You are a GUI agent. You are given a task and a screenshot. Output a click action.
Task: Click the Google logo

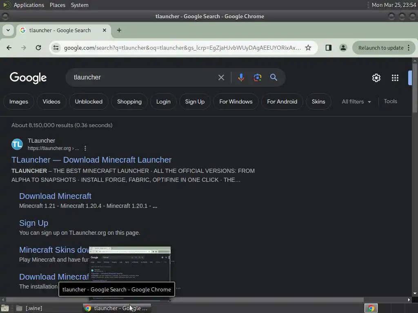coord(28,78)
